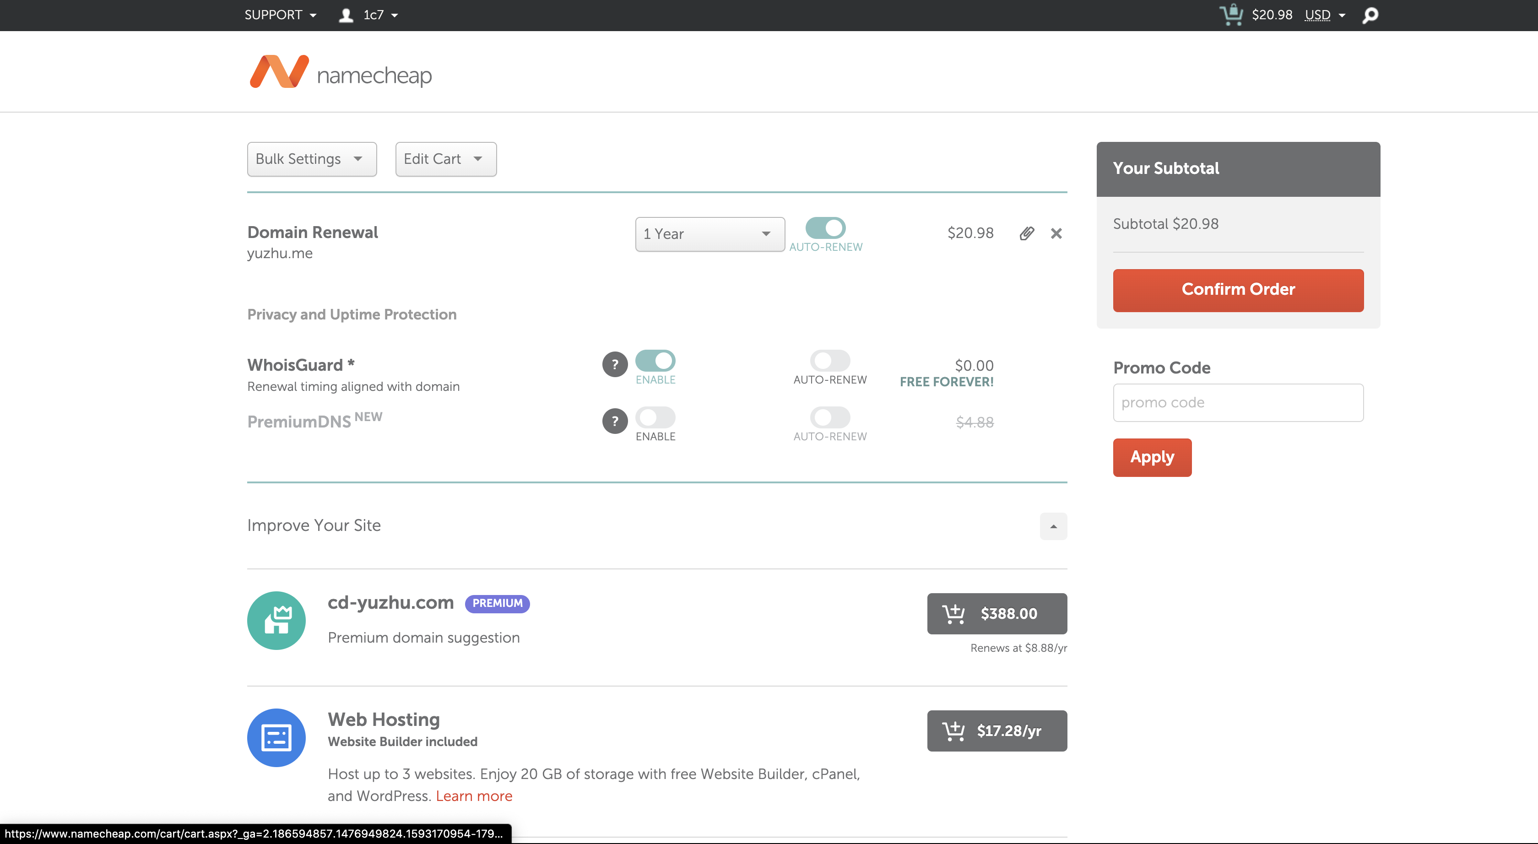Viewport: 1538px width, 844px height.
Task: Toggle domain renewal Auto-Renew switch
Action: (x=825, y=227)
